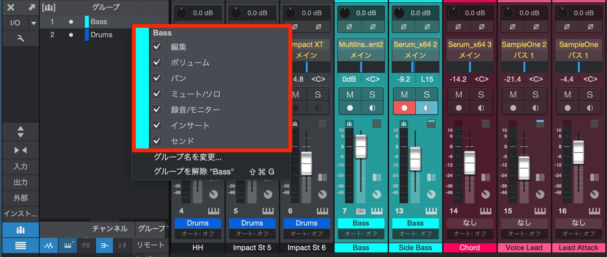Click the group icon above Side Bass meter
607x257 pixels.
[404, 124]
